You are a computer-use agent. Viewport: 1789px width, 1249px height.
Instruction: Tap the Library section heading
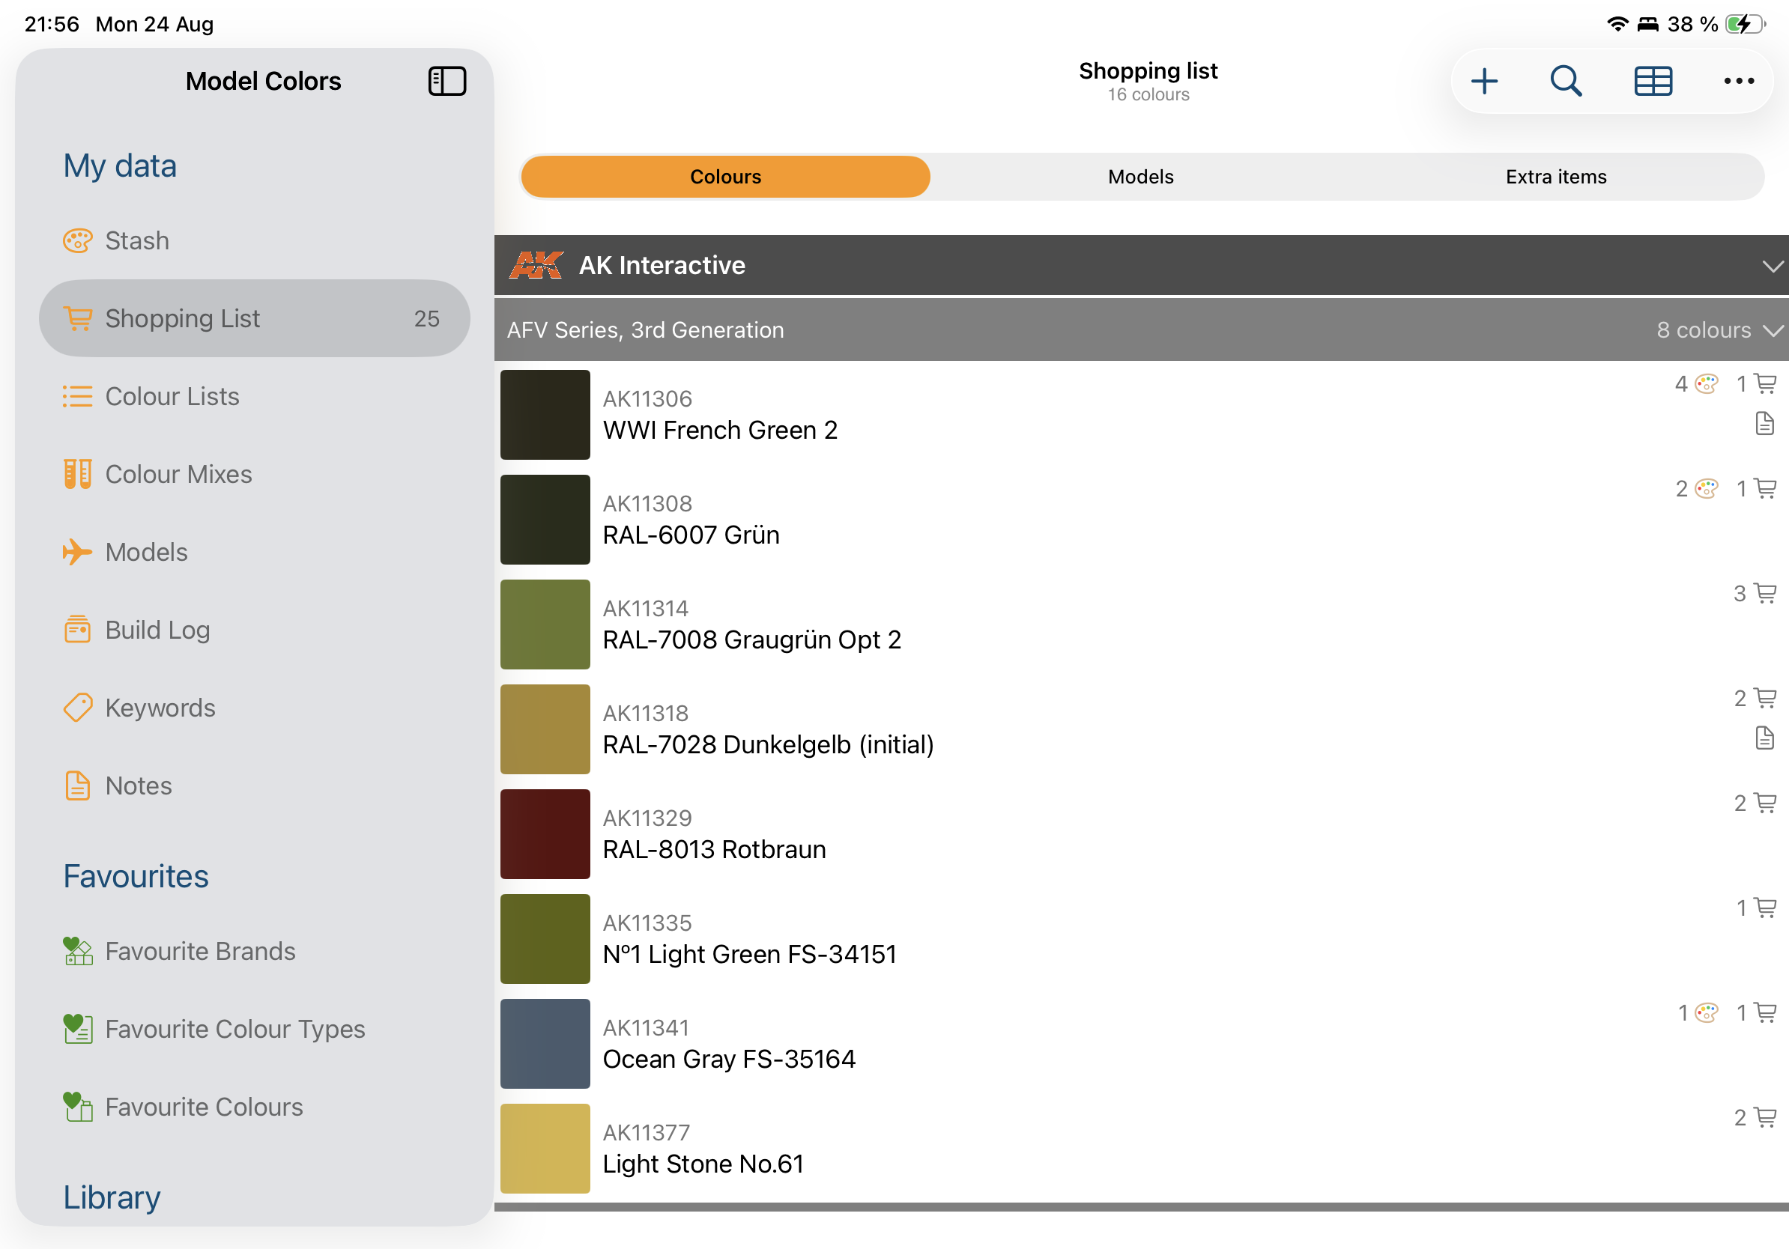pos(112,1197)
